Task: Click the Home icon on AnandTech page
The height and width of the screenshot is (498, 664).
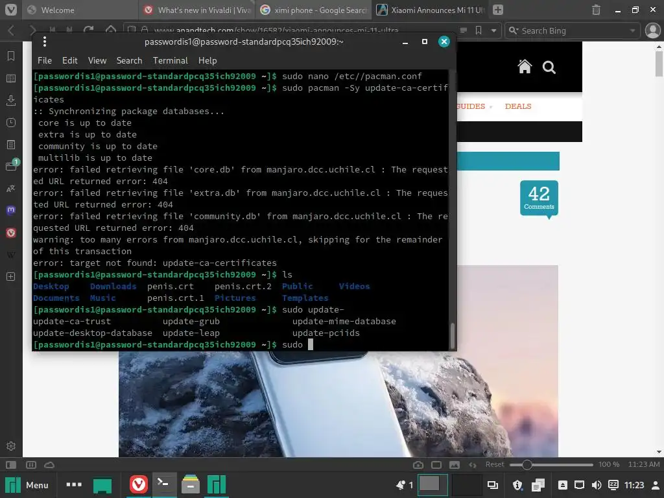Action: (525, 67)
